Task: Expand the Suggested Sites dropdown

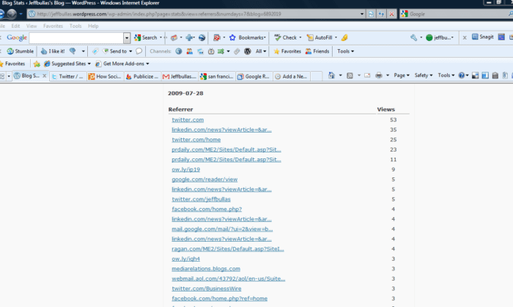Action: pyautogui.click(x=89, y=64)
